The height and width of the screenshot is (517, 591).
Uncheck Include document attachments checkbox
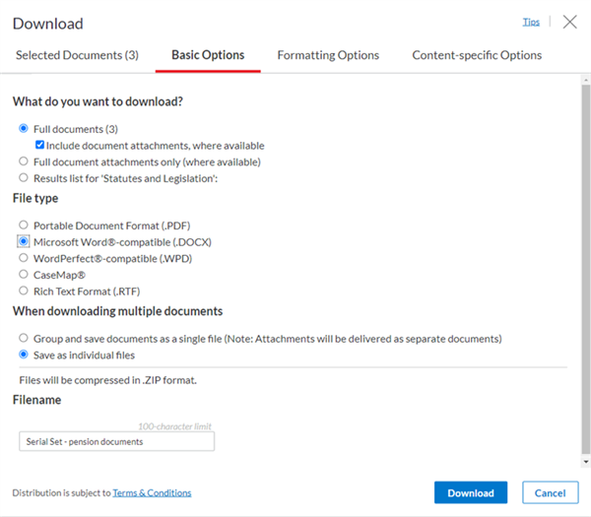pyautogui.click(x=39, y=145)
